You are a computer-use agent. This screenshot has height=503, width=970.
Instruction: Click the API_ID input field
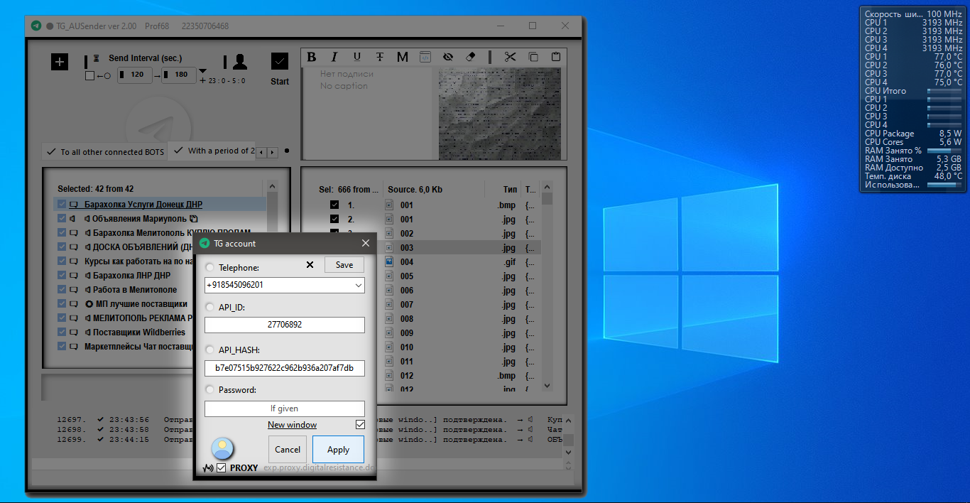point(284,325)
